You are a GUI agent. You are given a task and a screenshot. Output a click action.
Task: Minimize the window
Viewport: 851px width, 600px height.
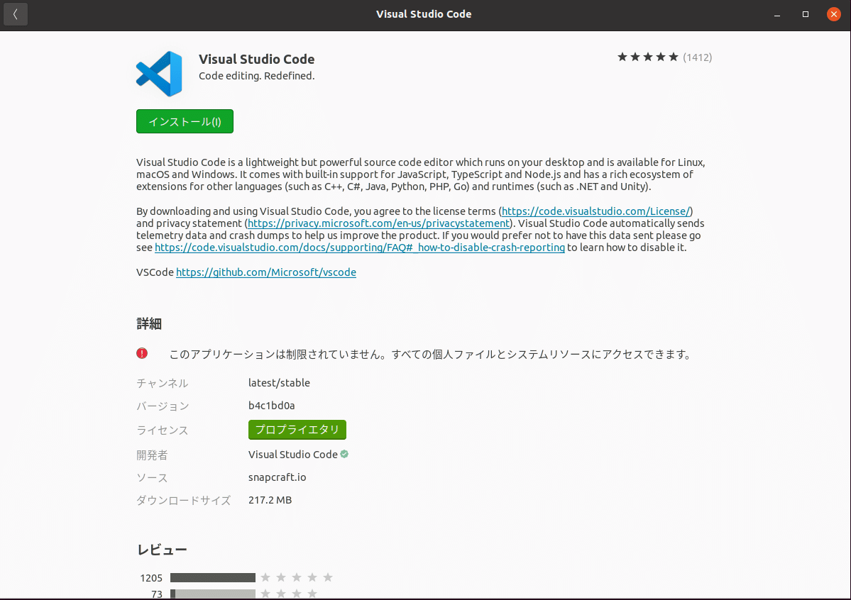777,15
